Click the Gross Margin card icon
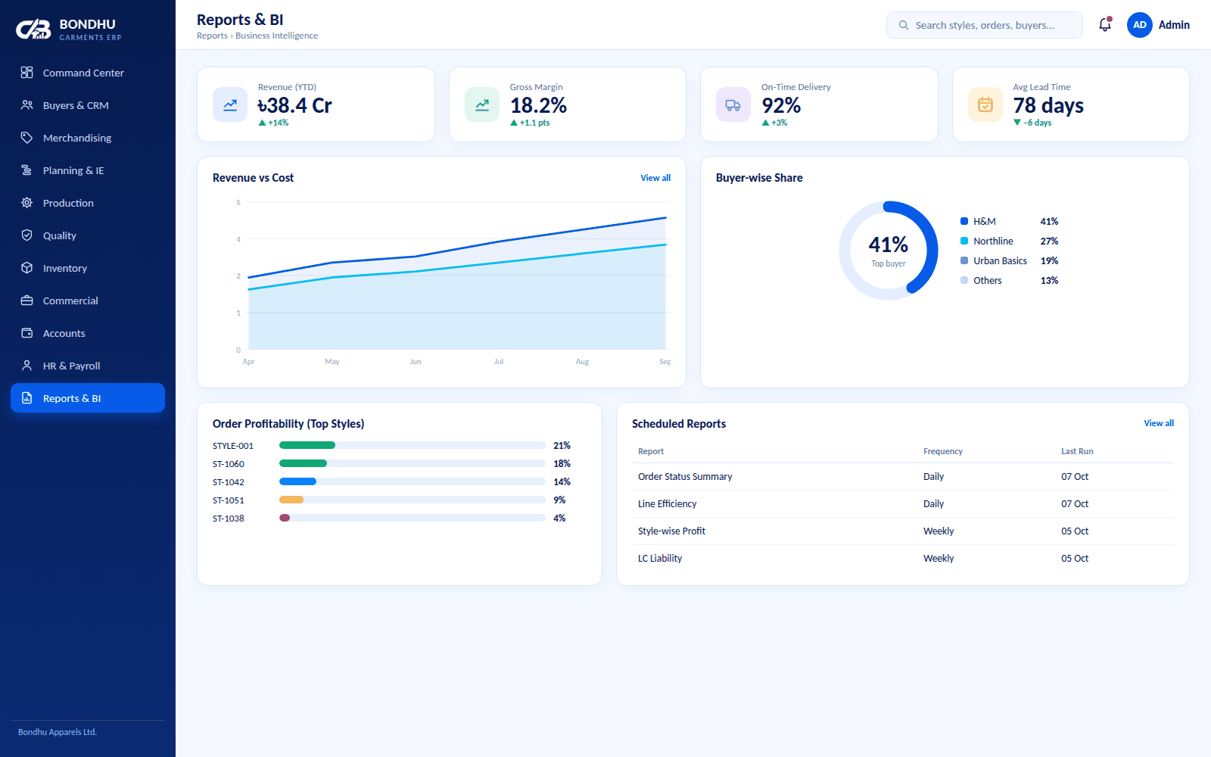 click(482, 104)
